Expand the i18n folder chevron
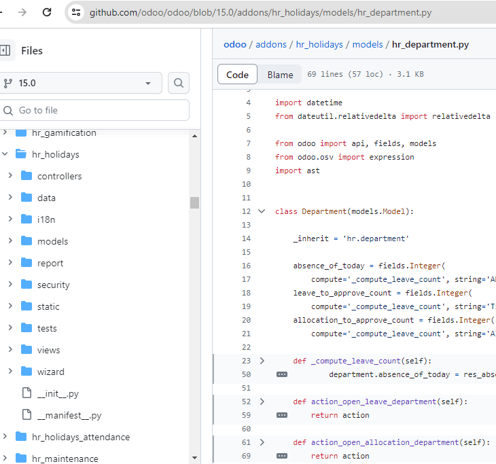The image size is (496, 464). (10, 219)
